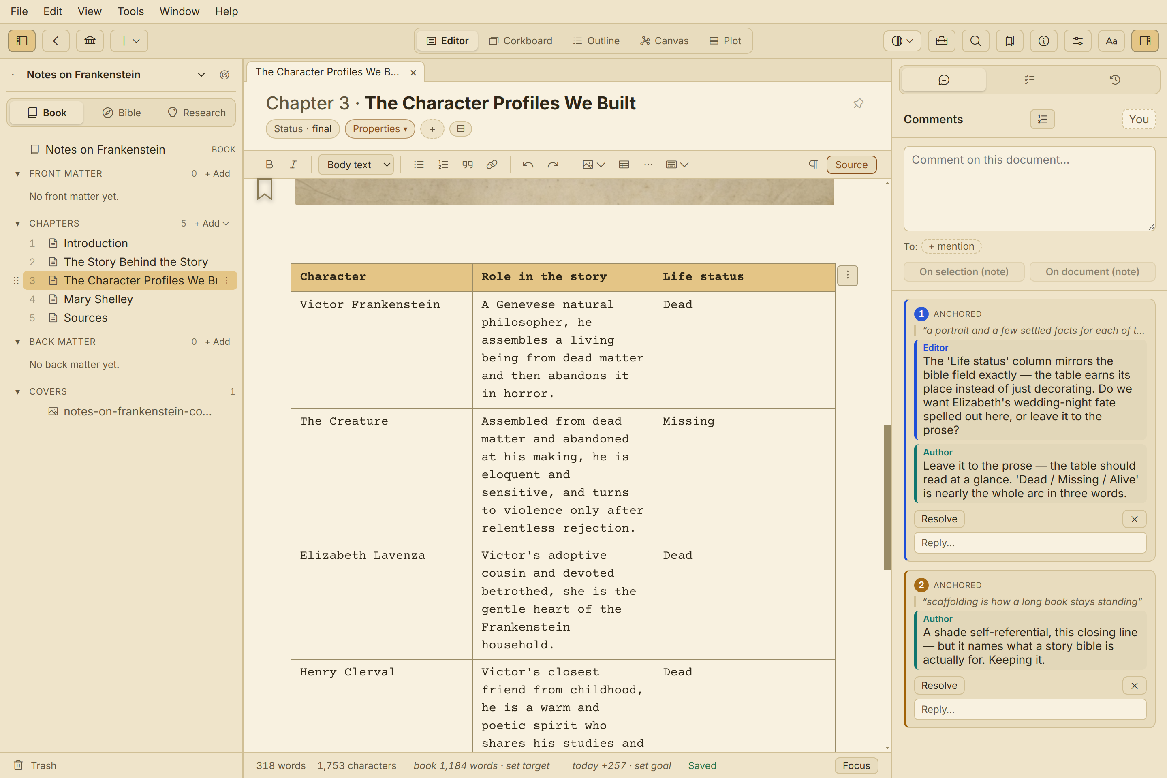Screen dimensions: 1167x778
Task: Switch to Outline view
Action: pos(596,41)
